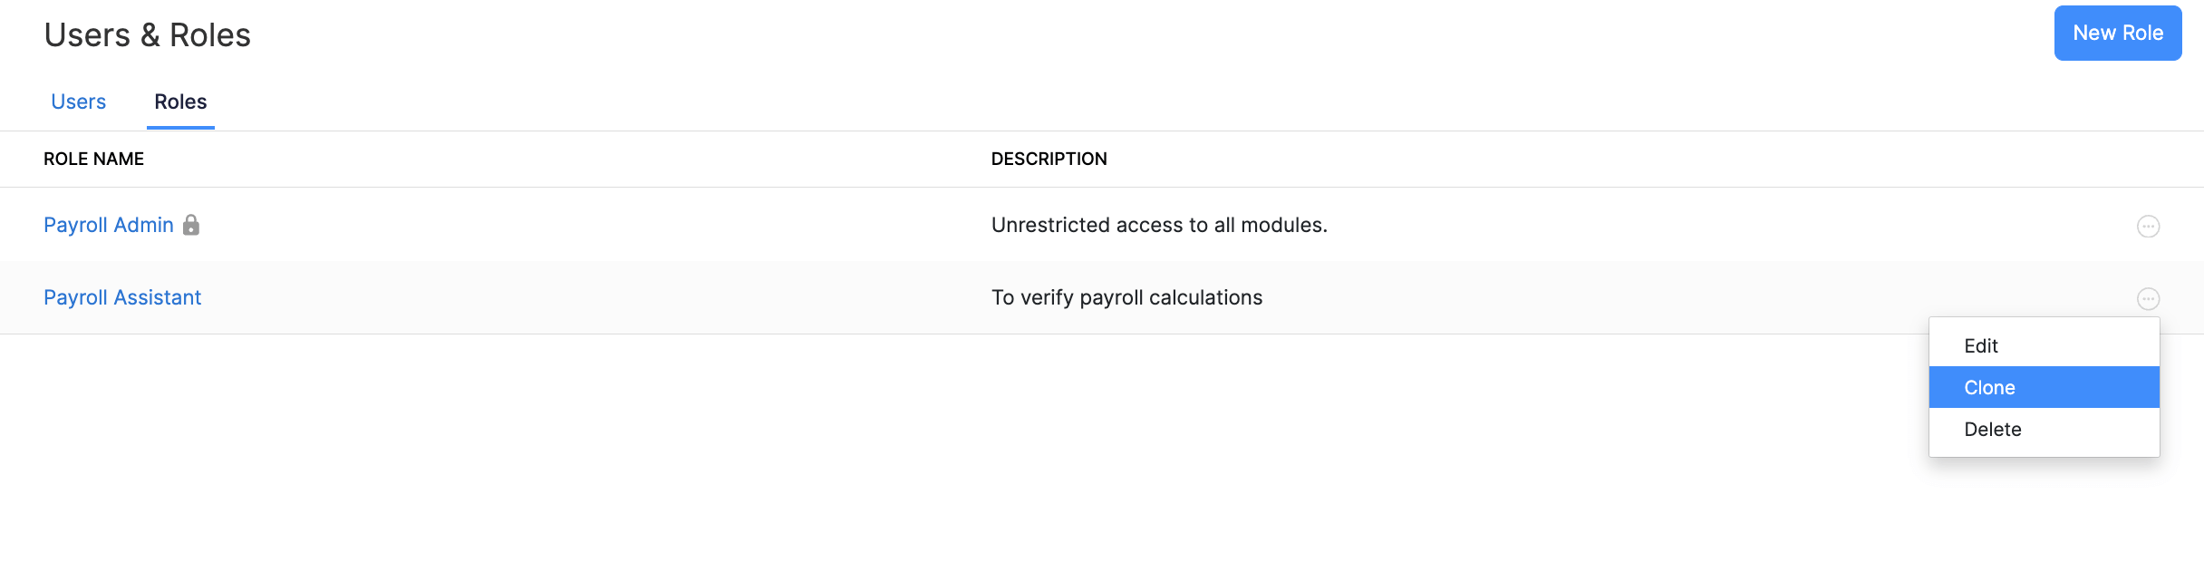This screenshot has width=2204, height=562.
Task: Click the underline beneath the Roles tab
Action: [180, 128]
